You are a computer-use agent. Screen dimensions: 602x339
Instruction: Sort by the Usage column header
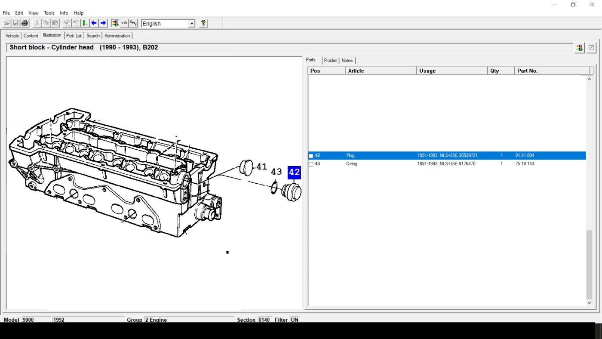tap(452, 71)
